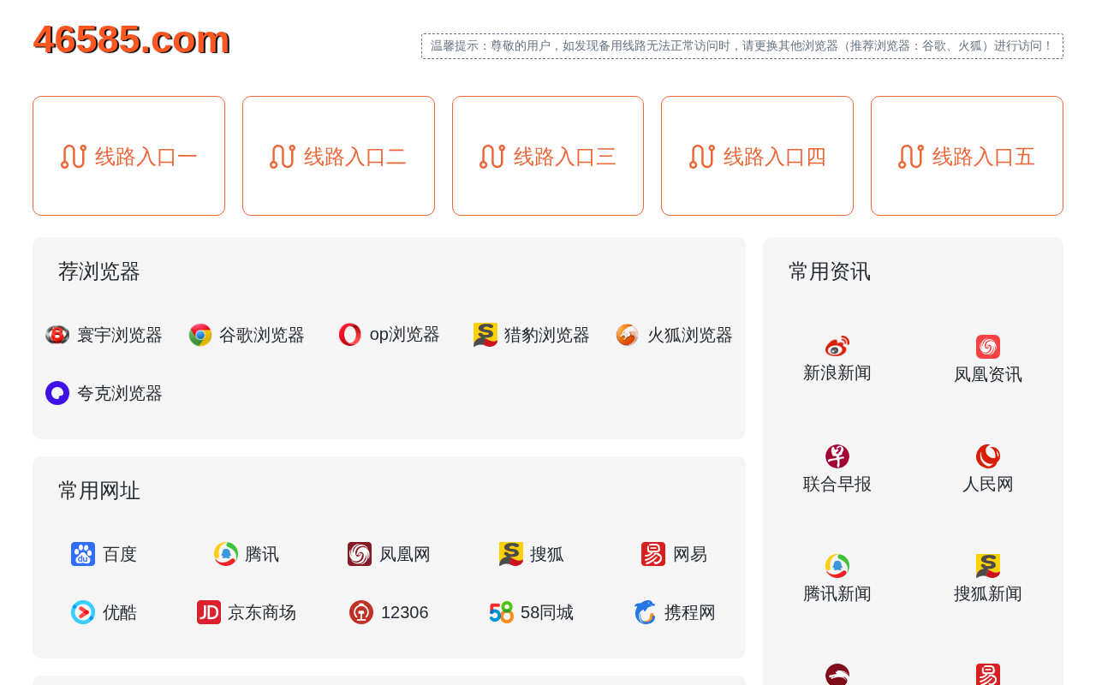The width and height of the screenshot is (1096, 685).
Task: Visit the 优酷 text link
Action: click(x=120, y=612)
